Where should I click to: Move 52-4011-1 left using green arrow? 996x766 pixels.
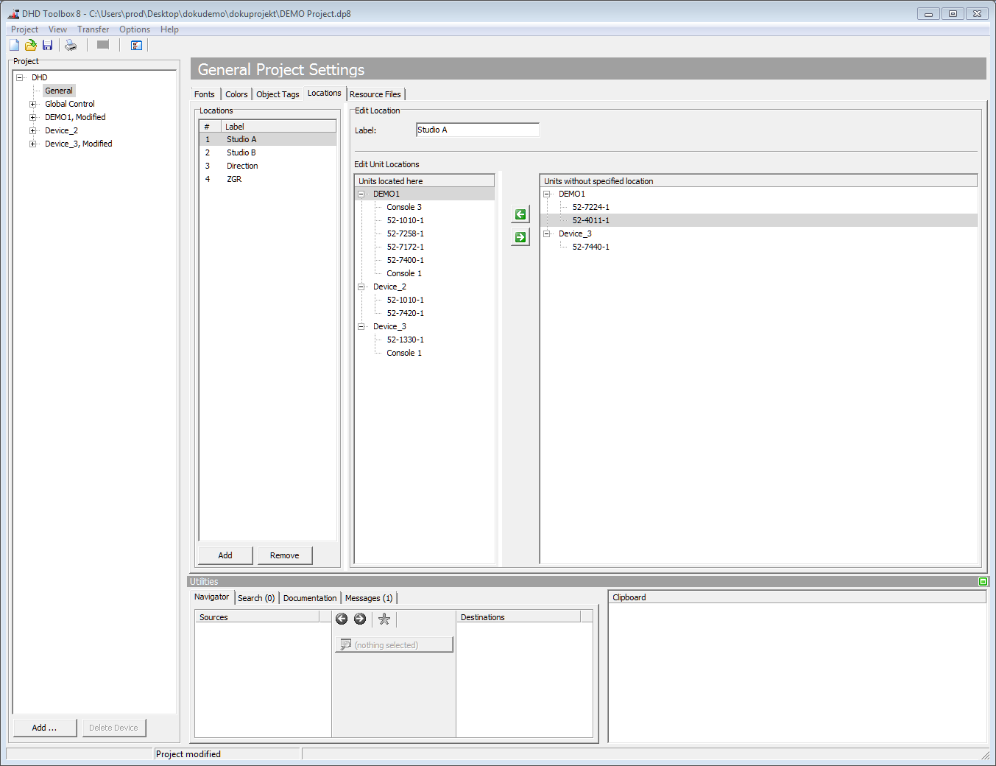pos(520,214)
